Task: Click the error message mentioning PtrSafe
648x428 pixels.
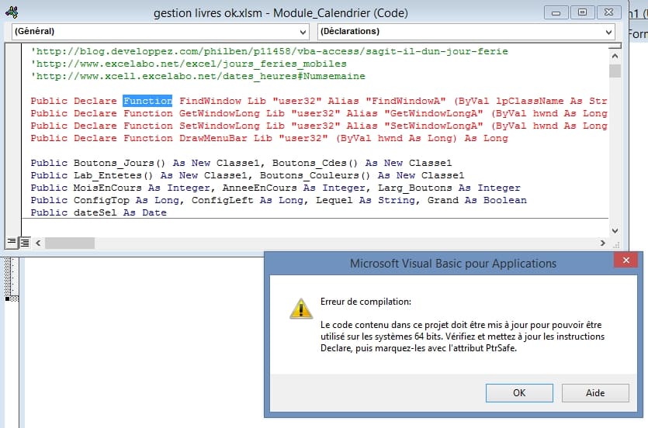Action: coord(463,337)
